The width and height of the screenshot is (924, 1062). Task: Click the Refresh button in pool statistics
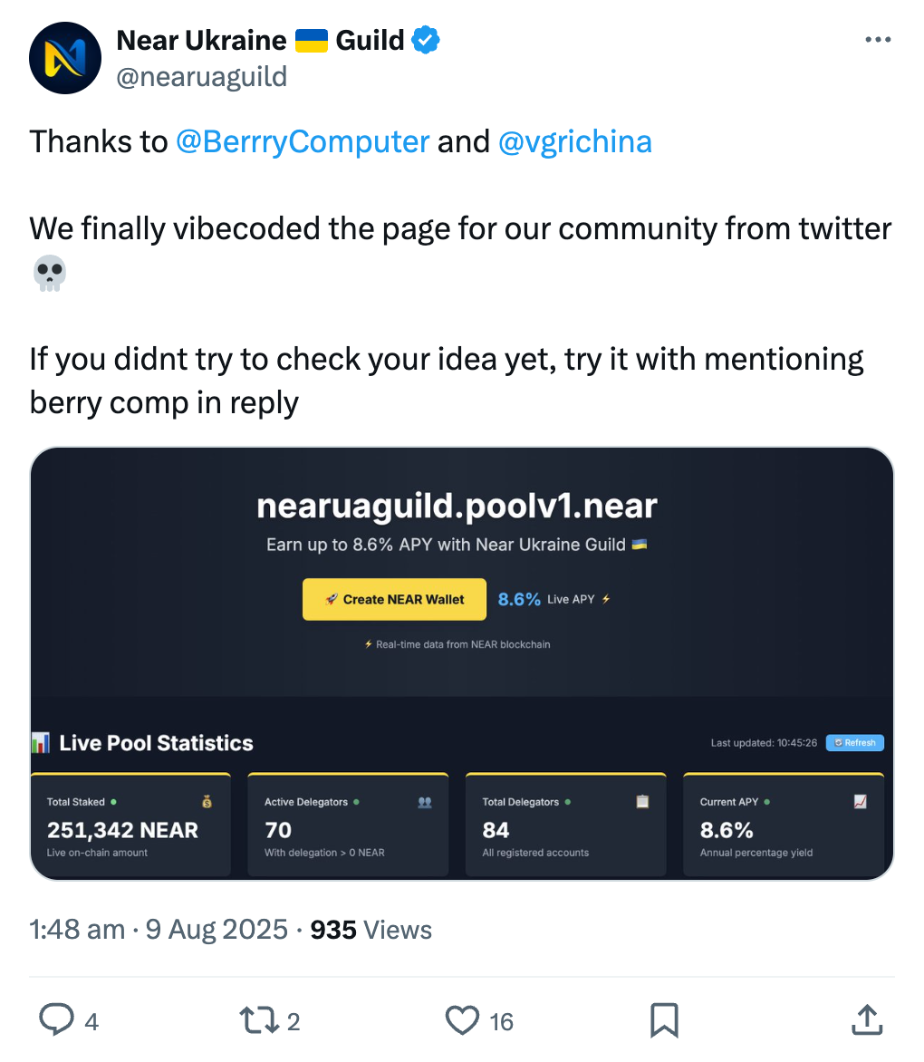click(x=855, y=743)
